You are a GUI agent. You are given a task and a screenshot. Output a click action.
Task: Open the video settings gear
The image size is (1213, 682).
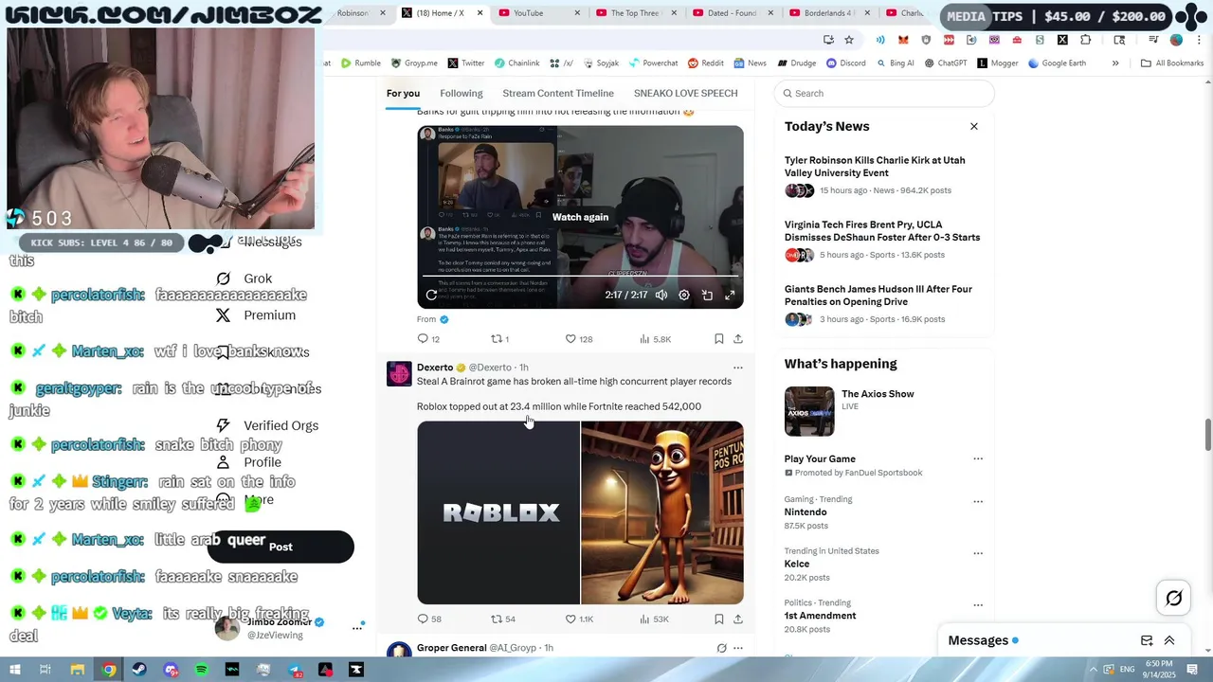684,295
